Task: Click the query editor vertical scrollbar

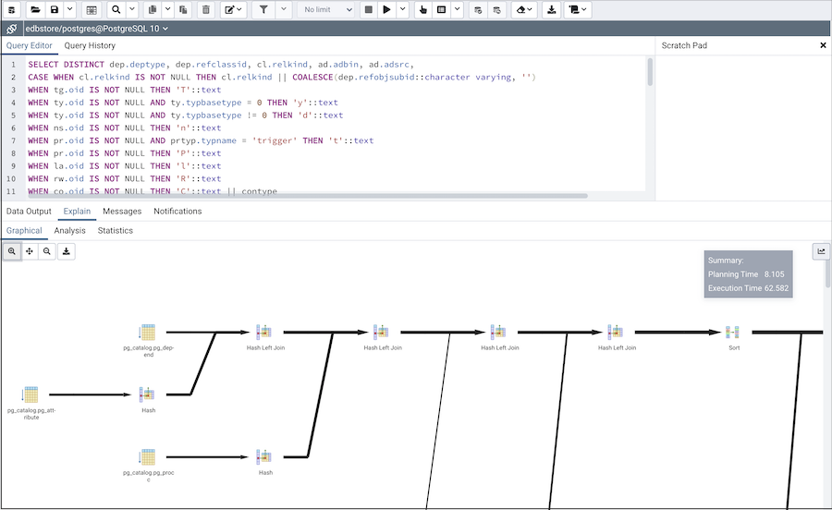Action: point(650,72)
